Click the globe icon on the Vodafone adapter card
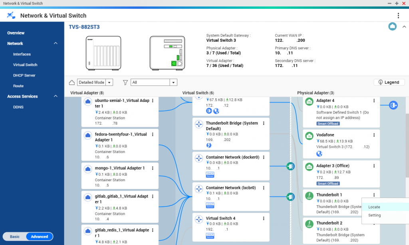This screenshot has height=245, width=409. pos(319,153)
